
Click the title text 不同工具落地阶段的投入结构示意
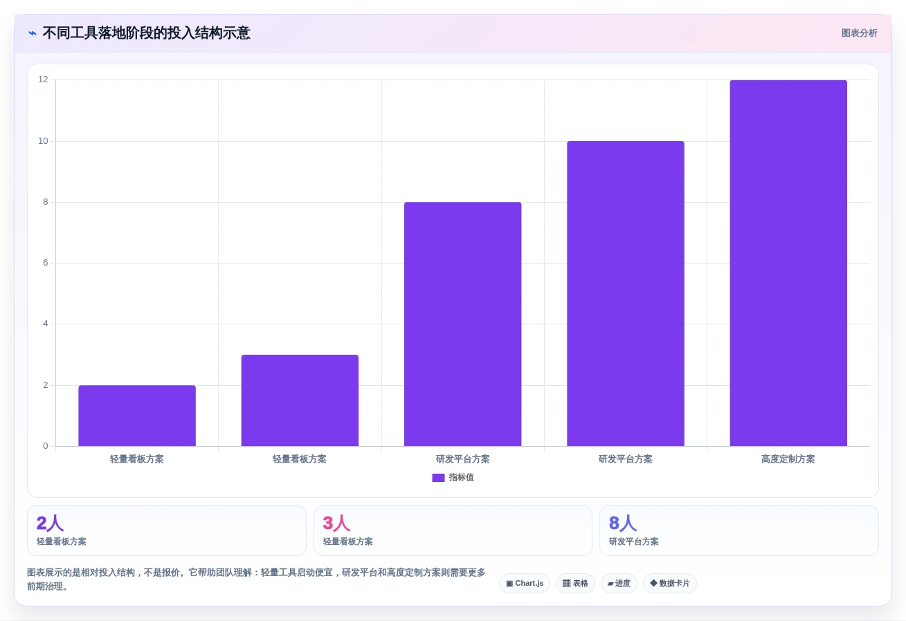(146, 33)
